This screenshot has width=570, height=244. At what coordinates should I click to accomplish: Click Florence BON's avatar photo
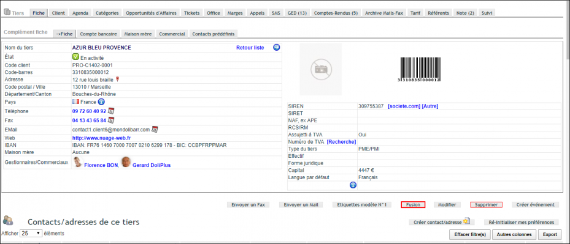78,163
